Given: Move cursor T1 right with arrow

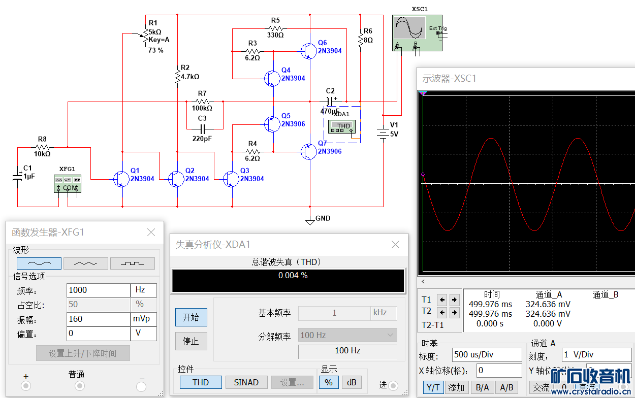Looking at the screenshot, I should click(454, 300).
